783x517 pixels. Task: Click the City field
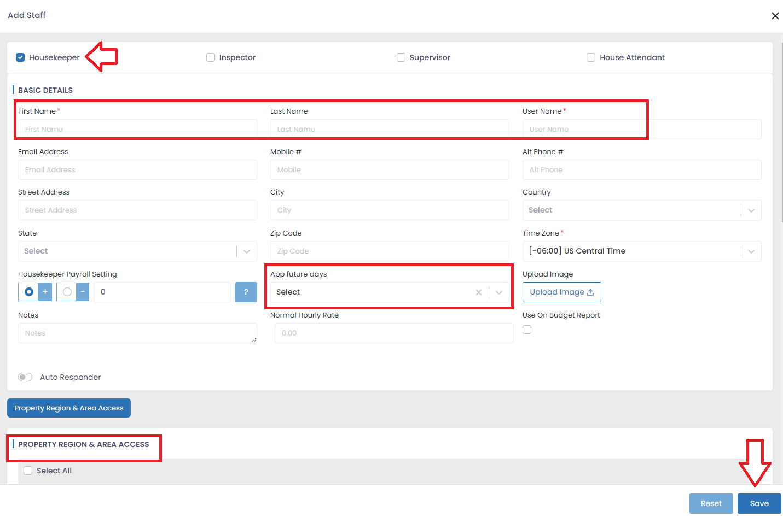pos(390,210)
